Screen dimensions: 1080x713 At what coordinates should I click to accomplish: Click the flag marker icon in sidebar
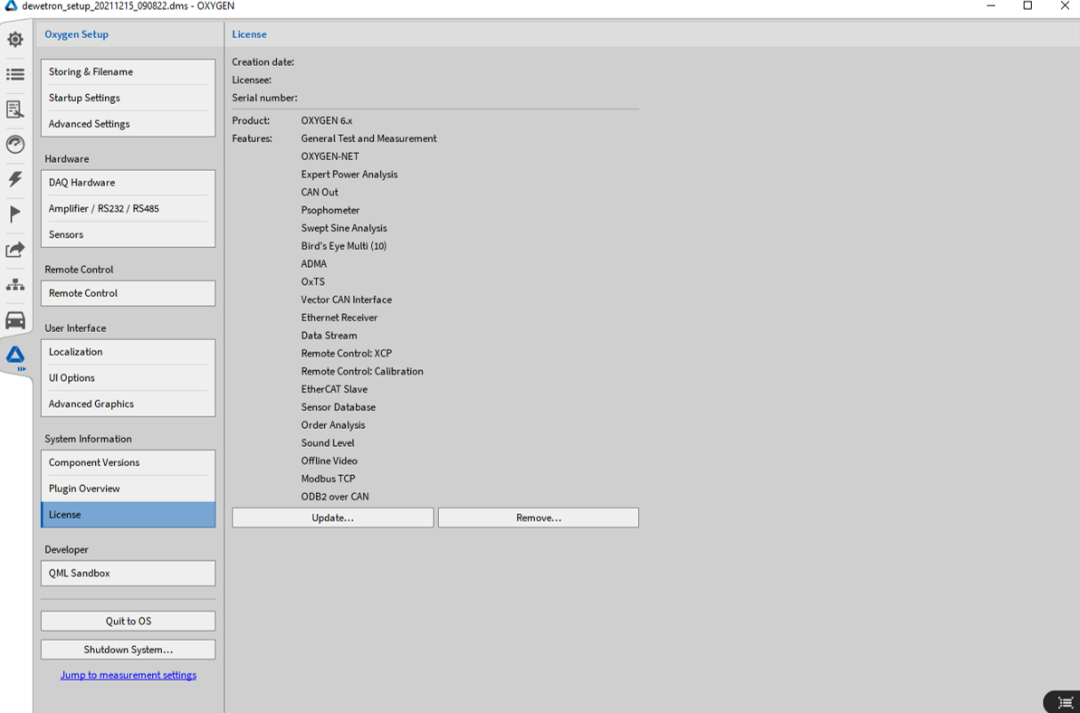[15, 214]
